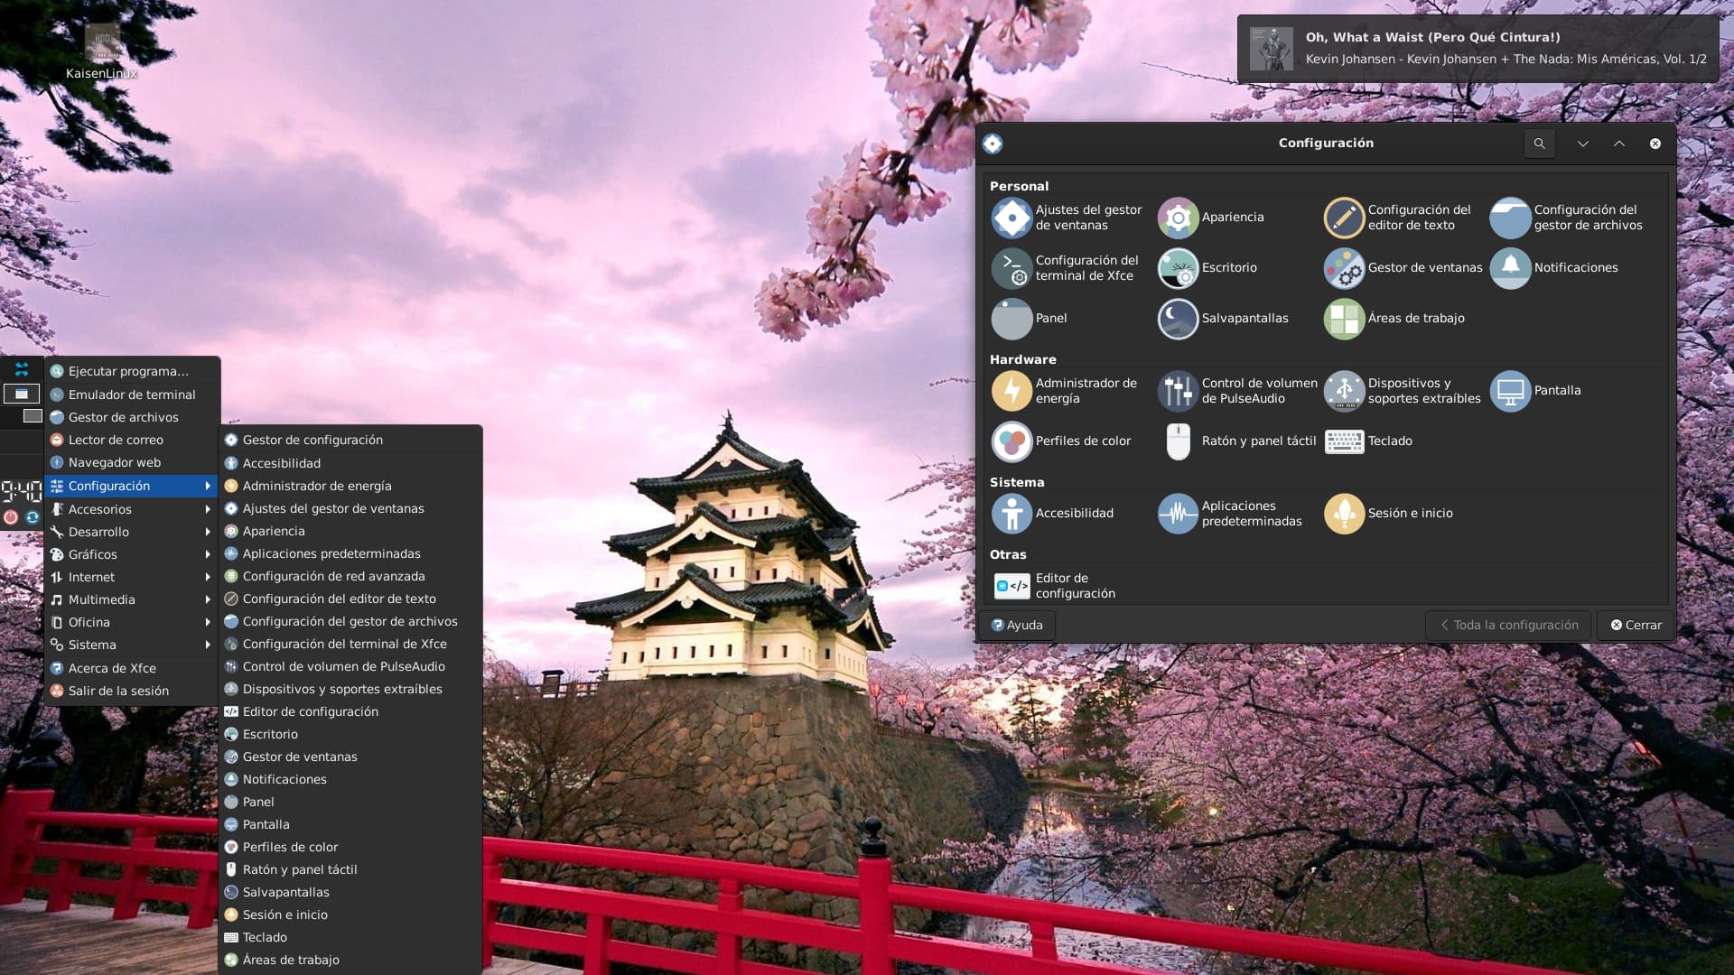Image resolution: width=1734 pixels, height=975 pixels.
Task: Open Ratón y panel táctil settings
Action: (x=1178, y=441)
